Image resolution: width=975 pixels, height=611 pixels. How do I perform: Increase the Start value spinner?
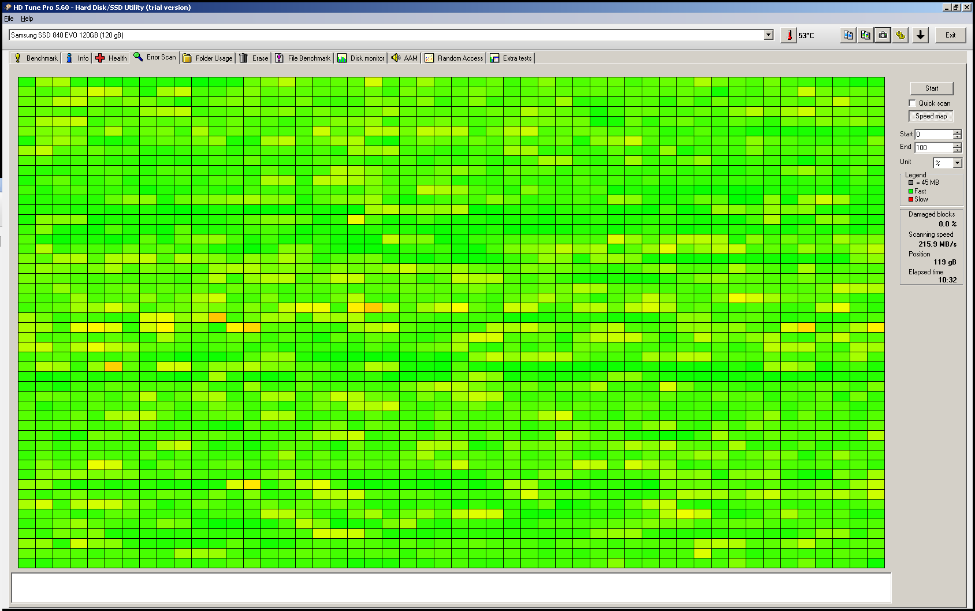pos(957,132)
